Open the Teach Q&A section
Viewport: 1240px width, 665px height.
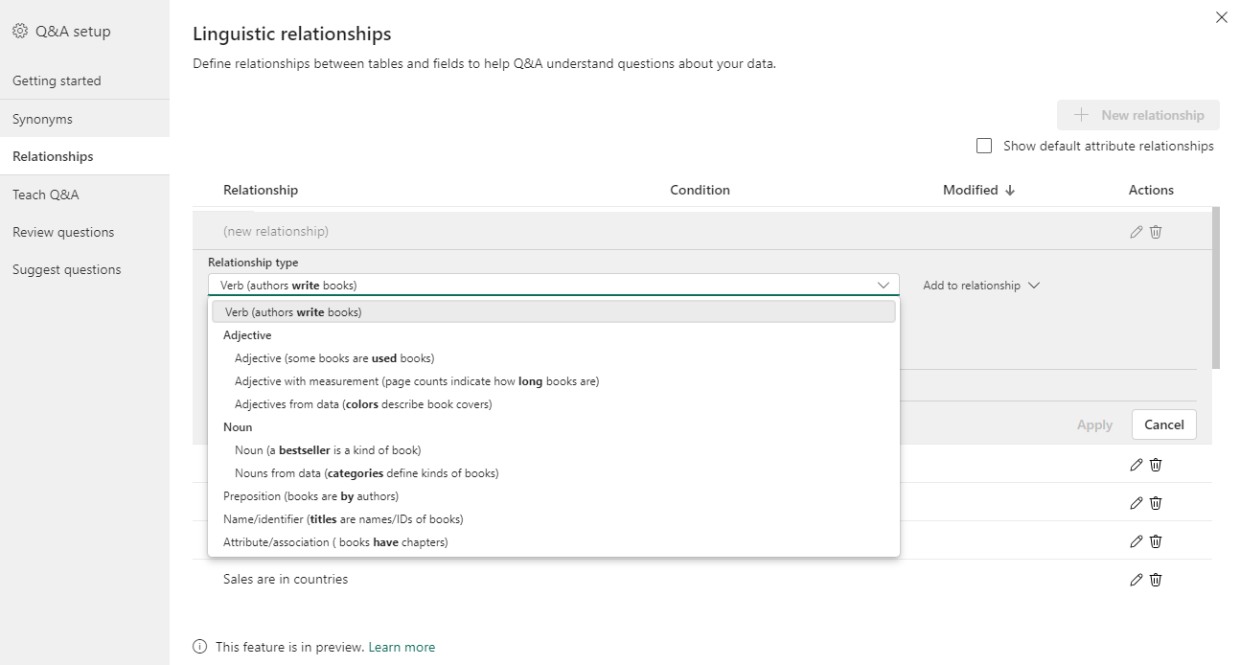pos(45,195)
